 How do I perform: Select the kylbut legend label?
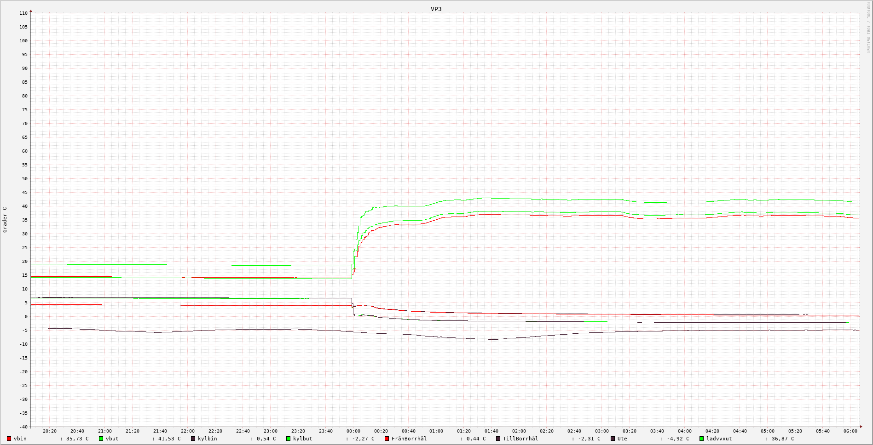(x=303, y=439)
